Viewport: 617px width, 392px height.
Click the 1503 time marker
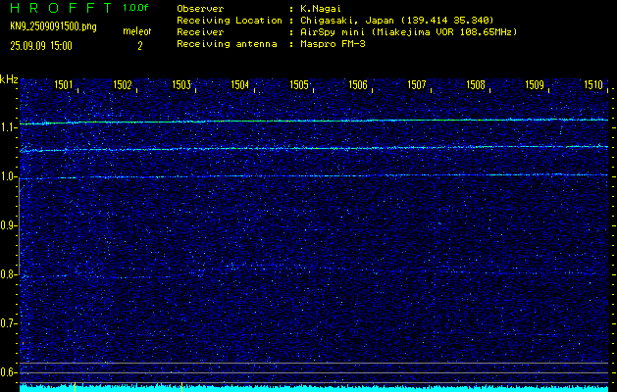click(181, 84)
